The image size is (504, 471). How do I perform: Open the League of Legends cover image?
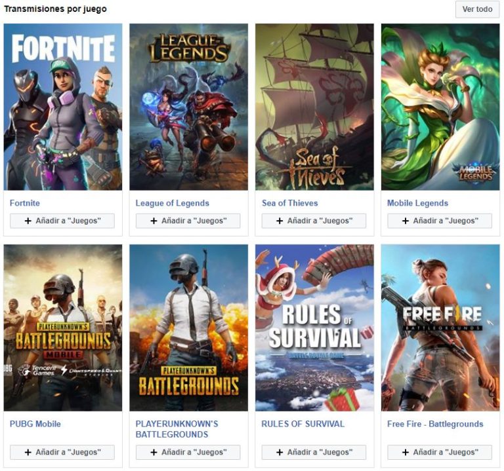pyautogui.click(x=188, y=107)
